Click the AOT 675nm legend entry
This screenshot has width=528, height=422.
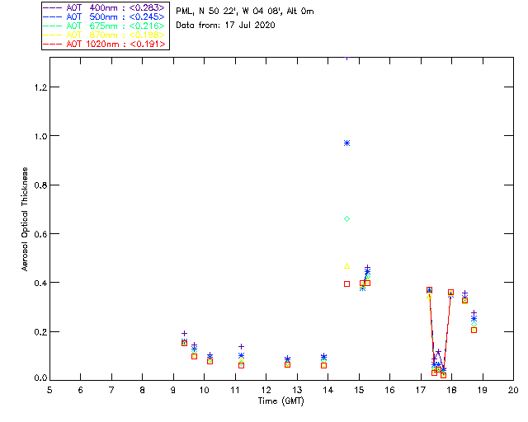pyautogui.click(x=104, y=26)
